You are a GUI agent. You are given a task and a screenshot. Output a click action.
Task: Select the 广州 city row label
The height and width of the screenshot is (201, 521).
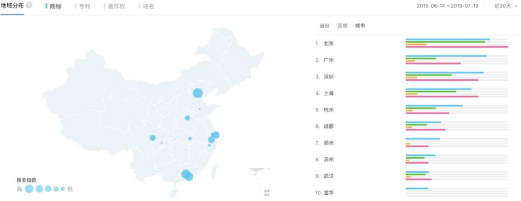pyautogui.click(x=329, y=60)
